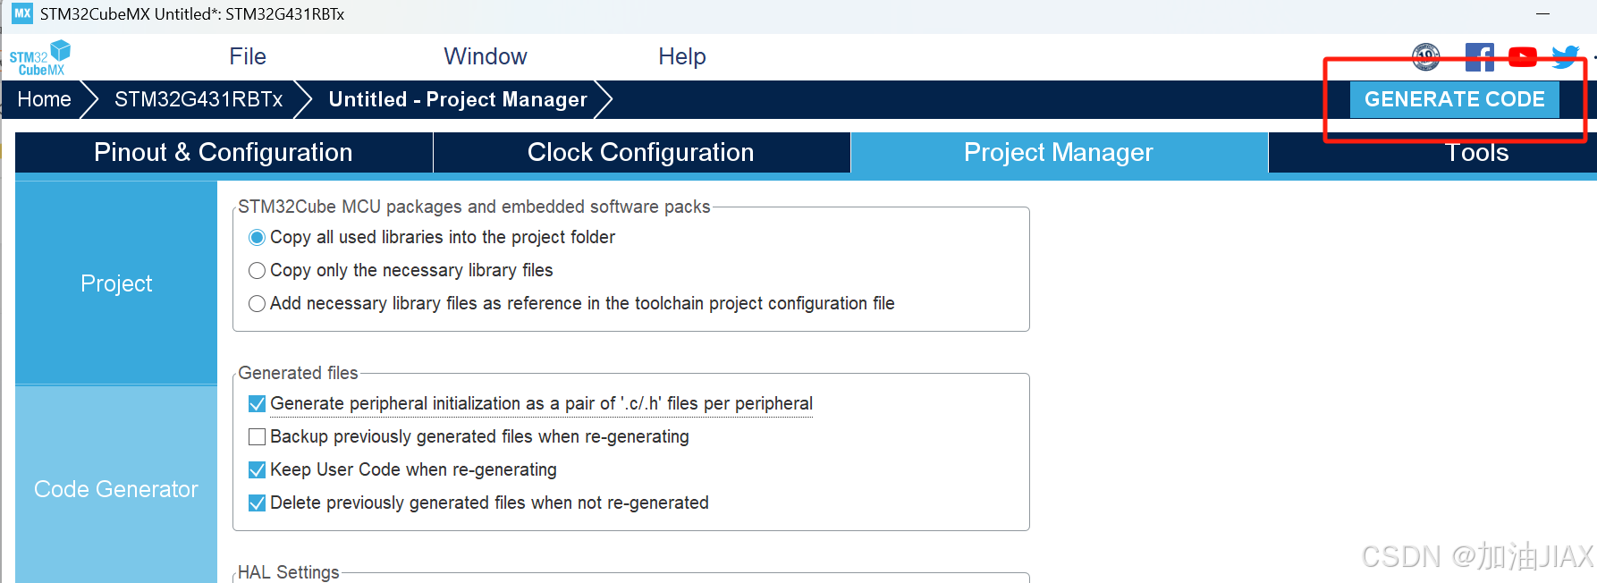Image resolution: width=1597 pixels, height=583 pixels.
Task: Select the STM32G431RBTx breadcrumb
Action: pyautogui.click(x=199, y=99)
